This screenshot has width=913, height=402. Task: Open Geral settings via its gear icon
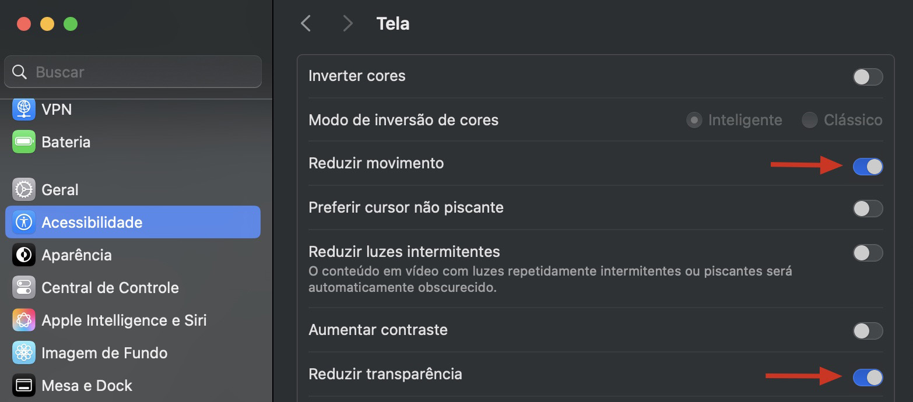[x=23, y=189]
